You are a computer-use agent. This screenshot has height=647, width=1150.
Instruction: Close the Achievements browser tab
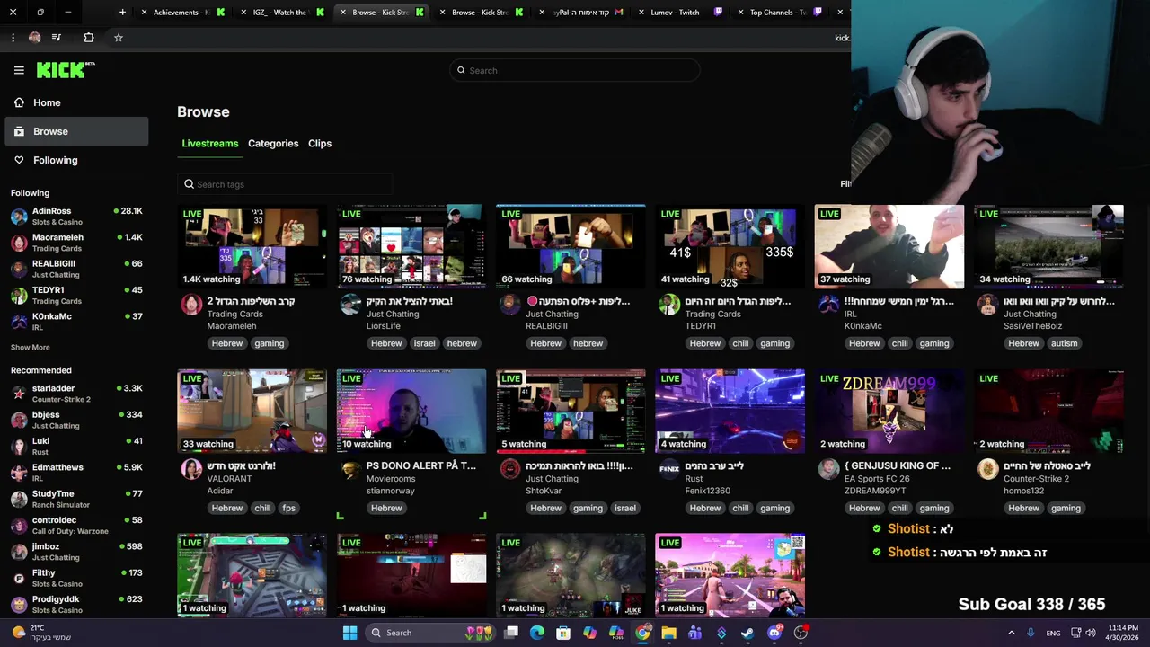146,12
